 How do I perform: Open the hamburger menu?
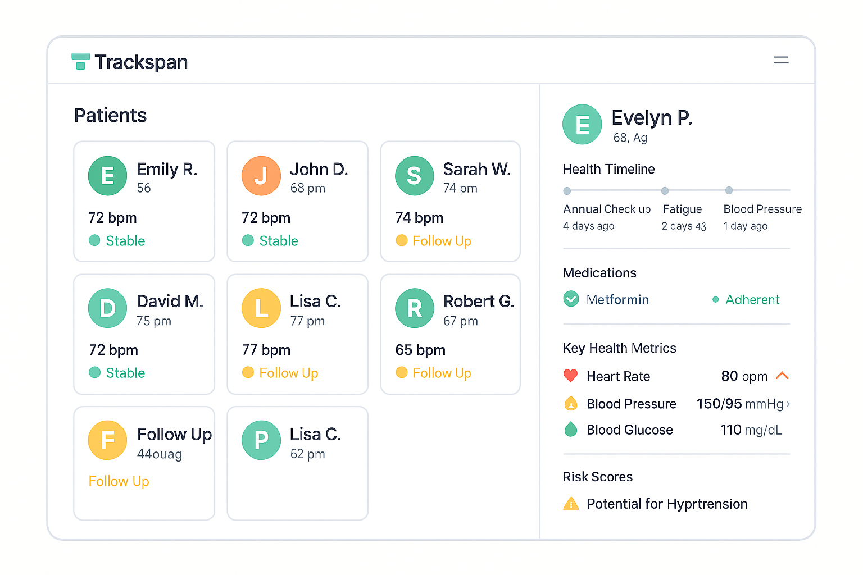coord(781,60)
